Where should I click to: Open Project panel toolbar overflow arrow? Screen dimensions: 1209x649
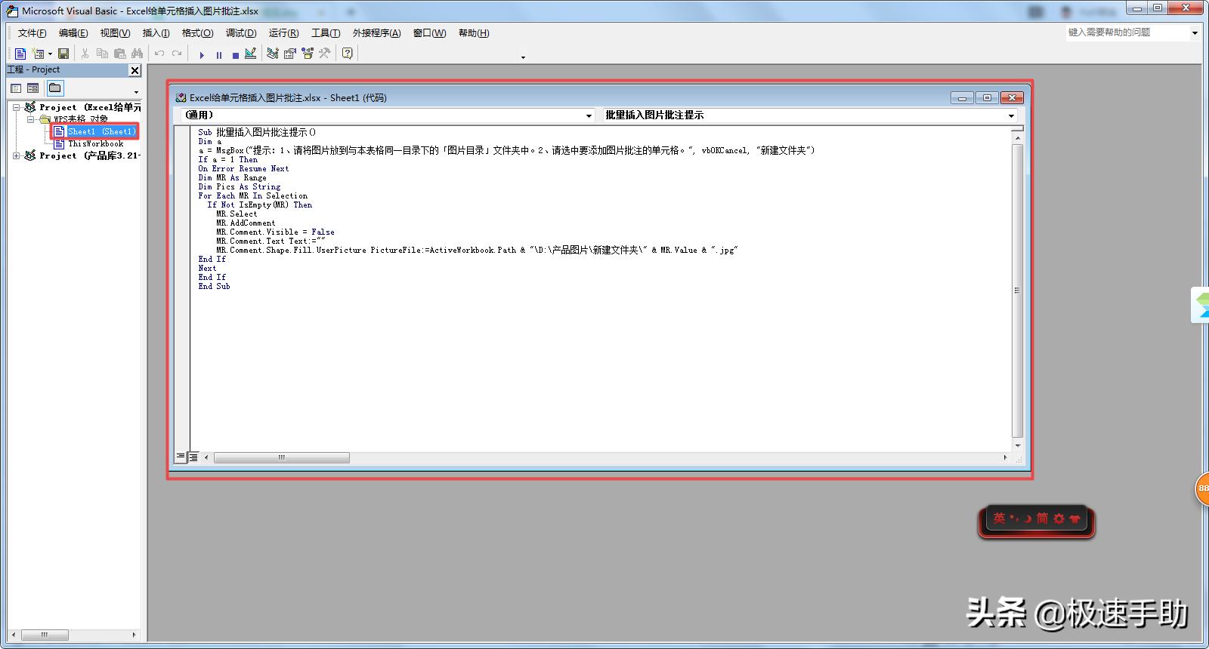click(x=136, y=92)
